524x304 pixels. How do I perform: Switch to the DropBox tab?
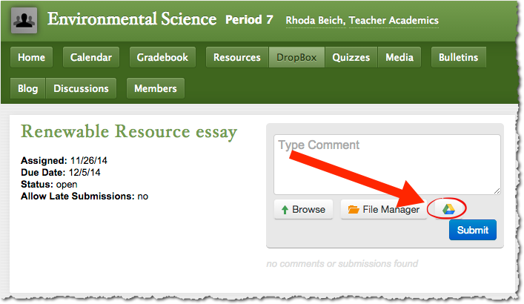[296, 57]
